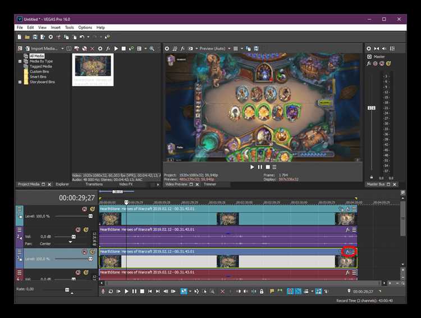Click the Lock event padlock icon

262,291
